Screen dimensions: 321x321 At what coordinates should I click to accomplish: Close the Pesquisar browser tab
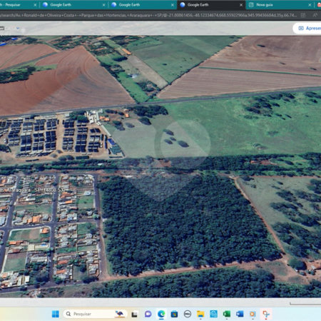coord(35,5)
